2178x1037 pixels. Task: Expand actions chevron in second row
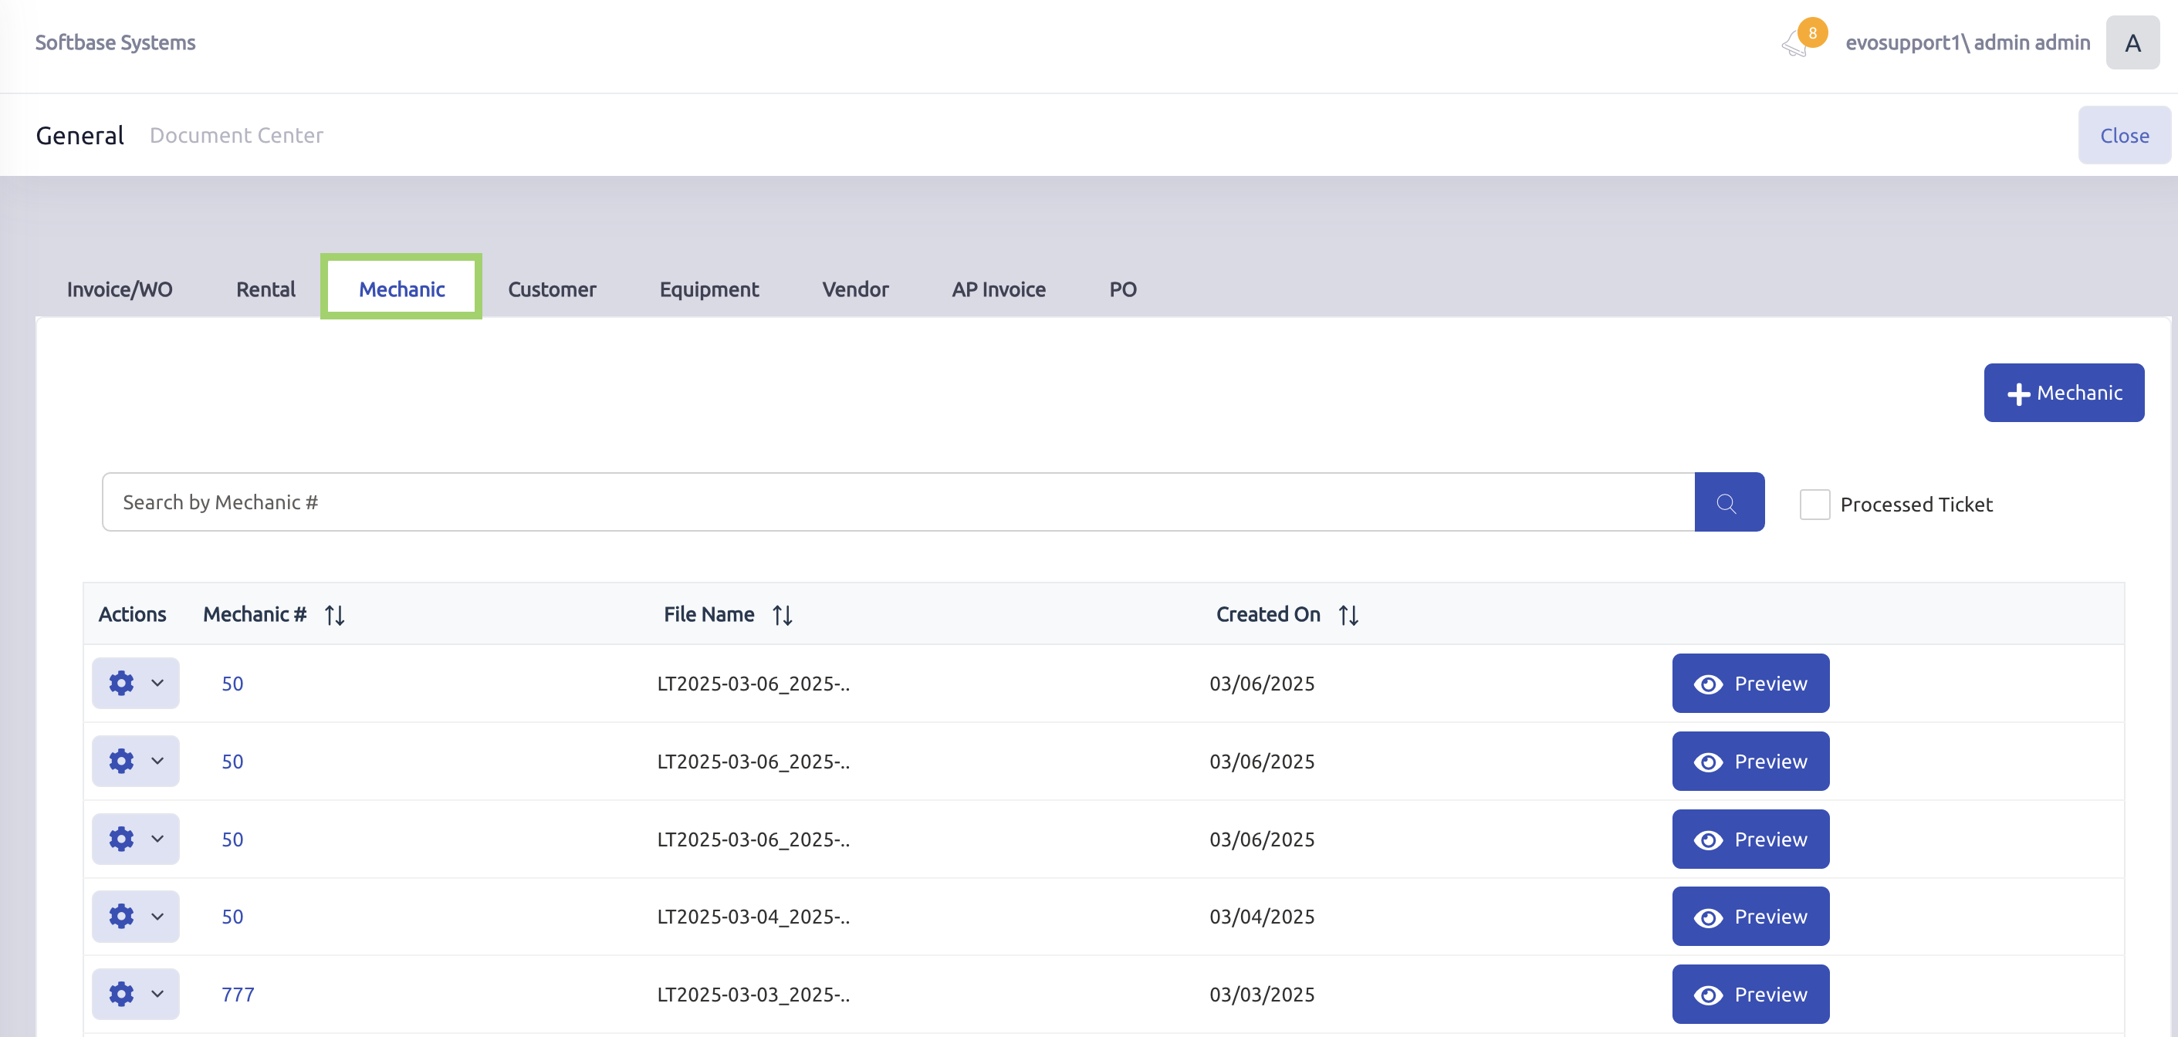157,761
